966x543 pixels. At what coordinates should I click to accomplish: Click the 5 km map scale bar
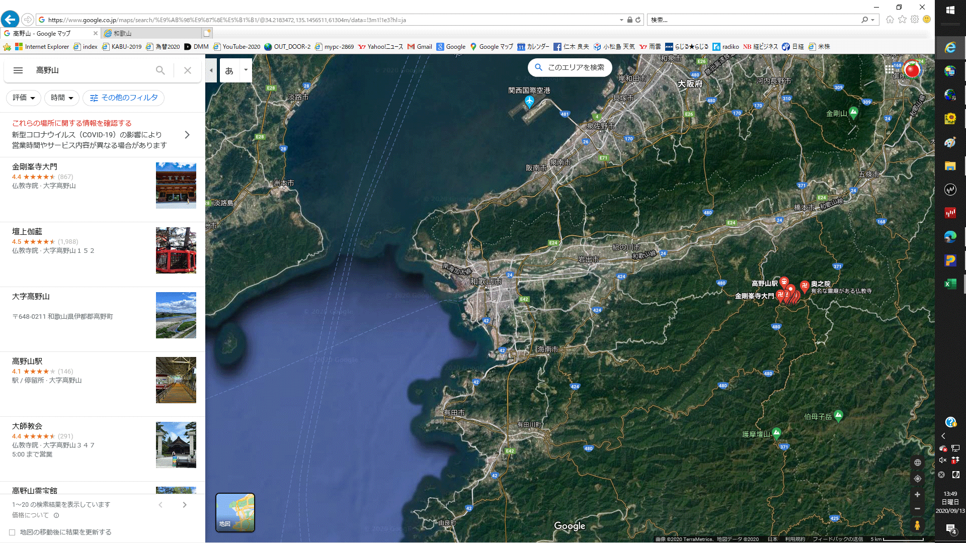[897, 539]
